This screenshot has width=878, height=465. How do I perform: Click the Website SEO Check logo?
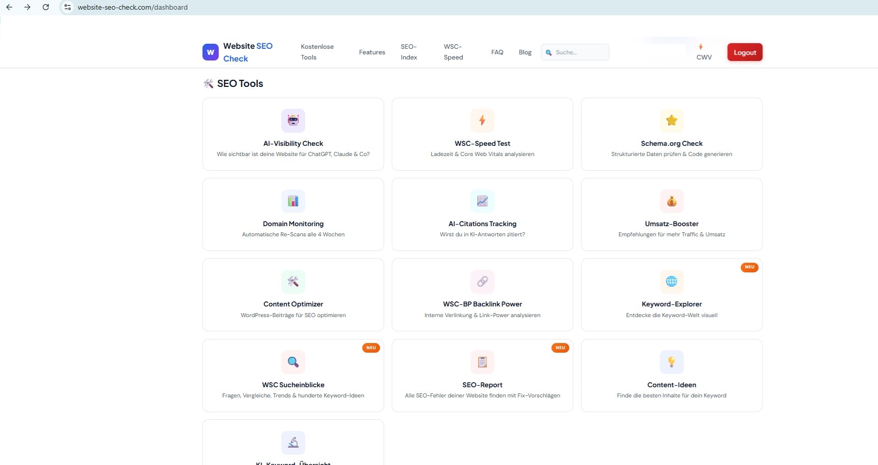click(x=238, y=52)
